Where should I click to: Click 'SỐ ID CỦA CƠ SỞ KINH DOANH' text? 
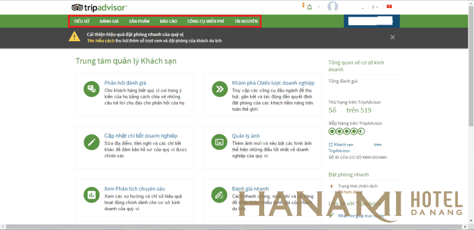pyautogui.click(x=357, y=157)
